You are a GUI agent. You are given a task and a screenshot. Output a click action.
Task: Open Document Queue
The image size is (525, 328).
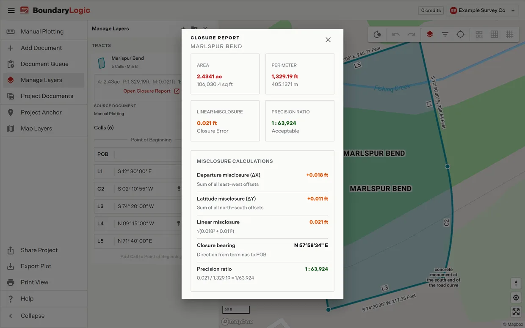44,64
